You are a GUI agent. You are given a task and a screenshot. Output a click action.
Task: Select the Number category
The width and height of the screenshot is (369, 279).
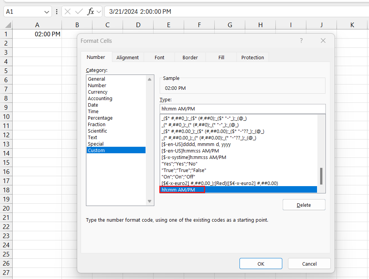pyautogui.click(x=116, y=86)
